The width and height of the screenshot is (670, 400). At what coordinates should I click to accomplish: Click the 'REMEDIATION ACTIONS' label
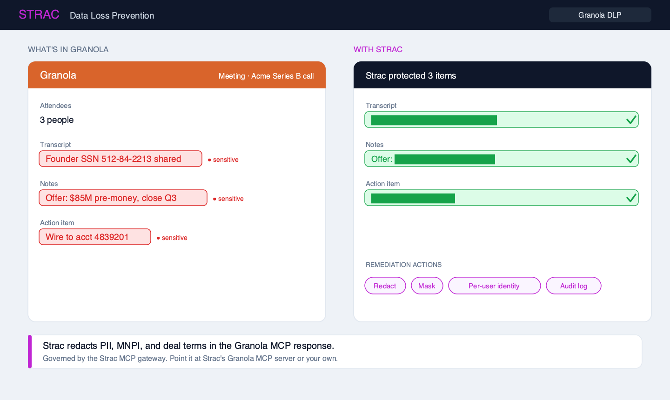coord(403,265)
